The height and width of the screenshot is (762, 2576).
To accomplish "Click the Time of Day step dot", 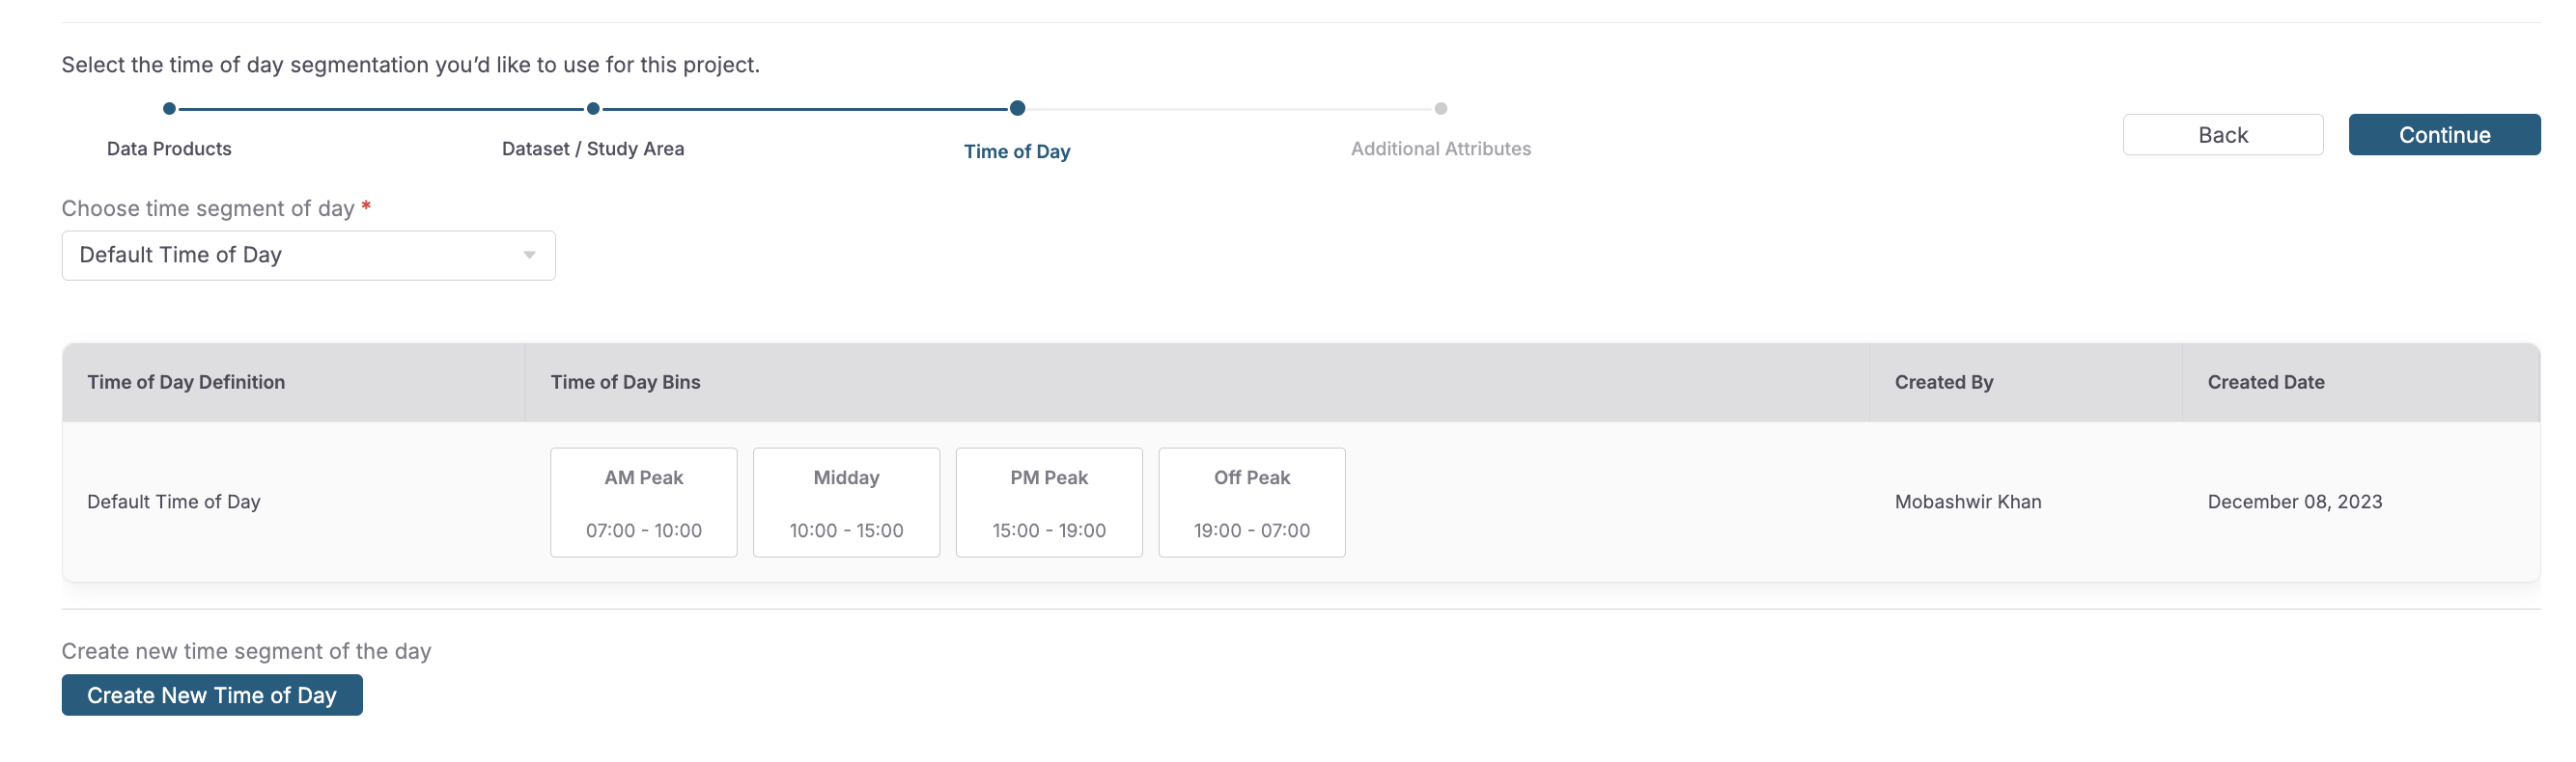I will (1017, 109).
